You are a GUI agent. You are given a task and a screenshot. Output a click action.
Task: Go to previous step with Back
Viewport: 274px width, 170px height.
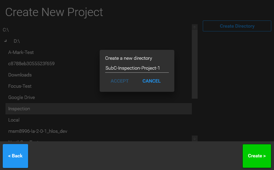click(15, 156)
